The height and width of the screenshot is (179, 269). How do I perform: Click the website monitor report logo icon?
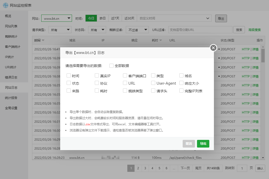tap(5, 5)
